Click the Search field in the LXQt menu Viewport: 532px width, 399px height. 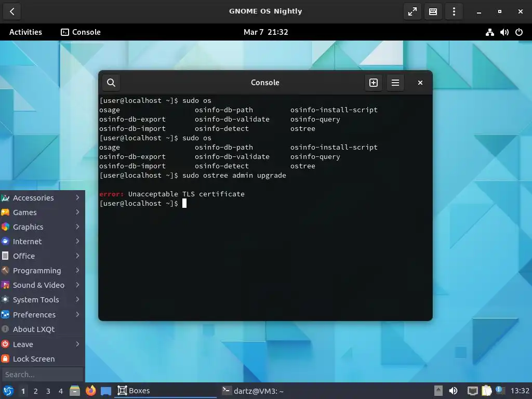43,375
